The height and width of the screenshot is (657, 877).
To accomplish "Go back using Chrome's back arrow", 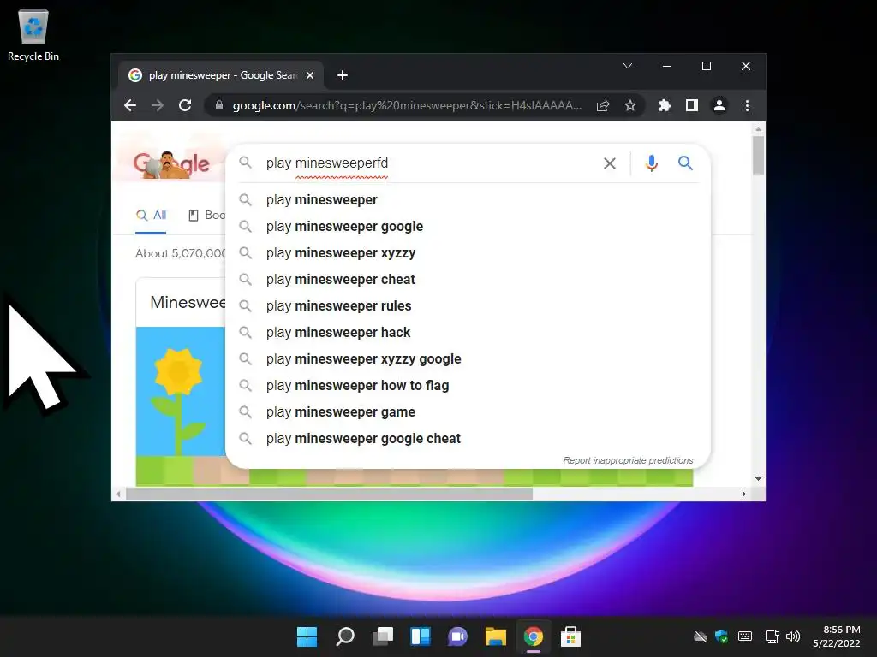I will click(x=130, y=105).
